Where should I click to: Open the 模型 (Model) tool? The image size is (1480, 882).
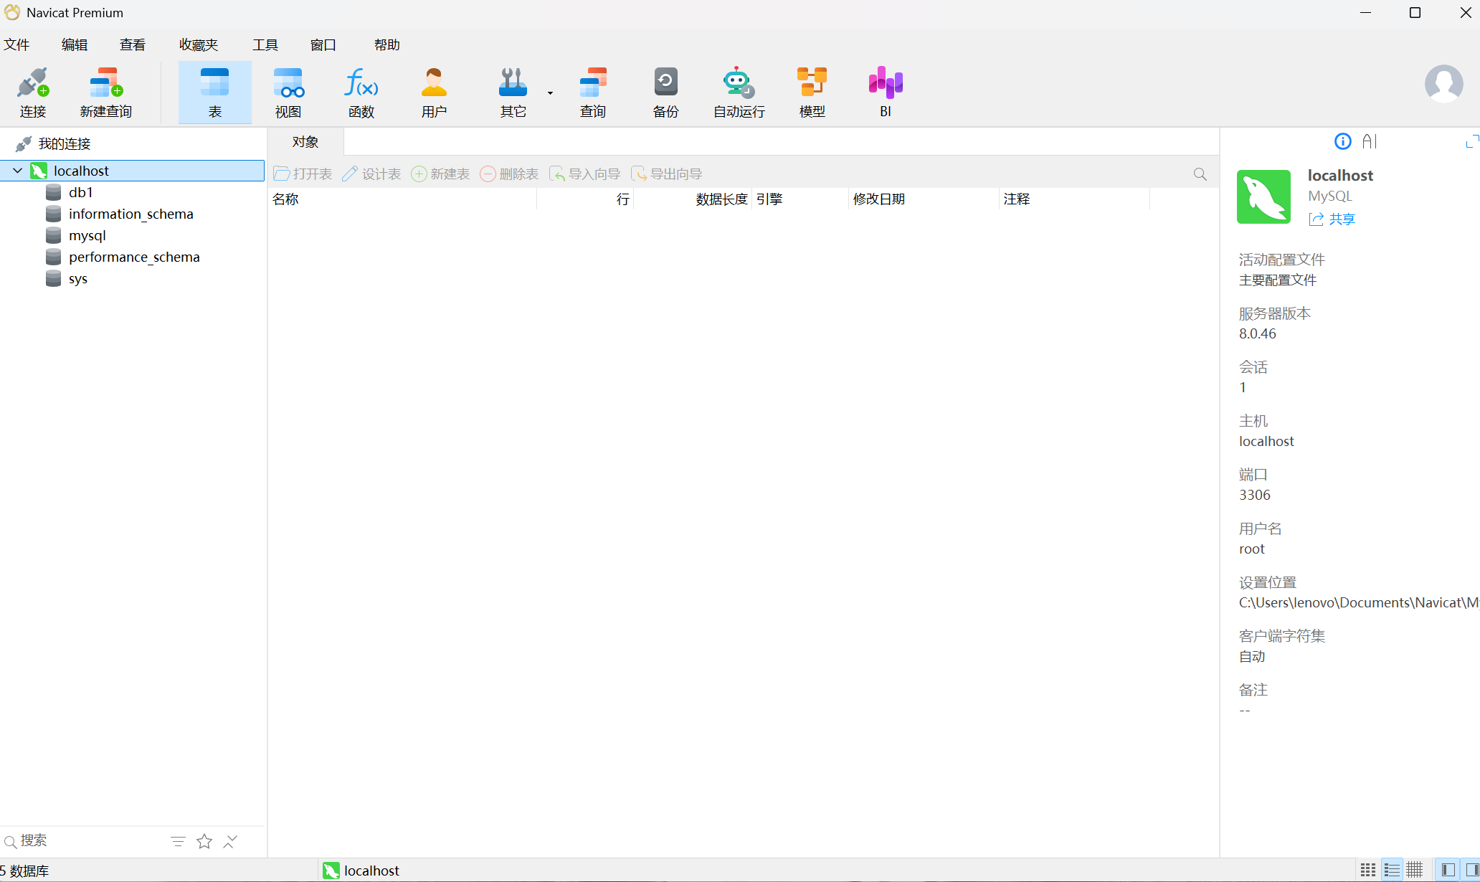pyautogui.click(x=812, y=92)
